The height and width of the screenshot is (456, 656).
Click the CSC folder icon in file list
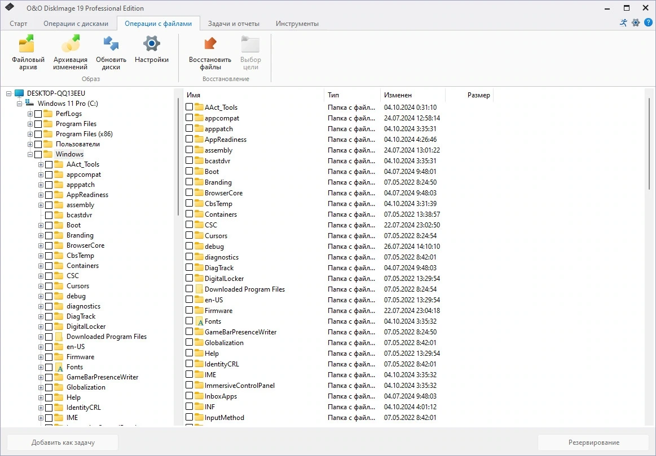tap(199, 225)
